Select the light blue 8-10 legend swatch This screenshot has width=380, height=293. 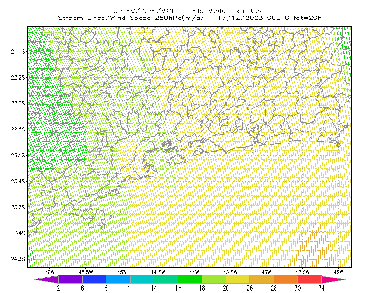[118, 279]
